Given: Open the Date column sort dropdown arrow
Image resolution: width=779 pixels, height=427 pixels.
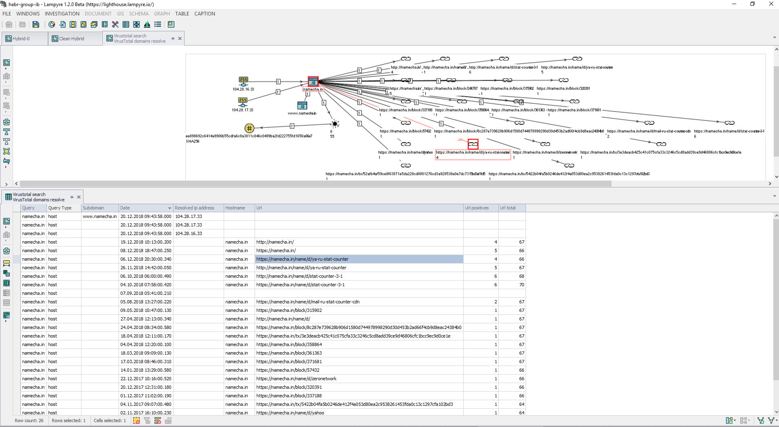Looking at the screenshot, I should [169, 208].
